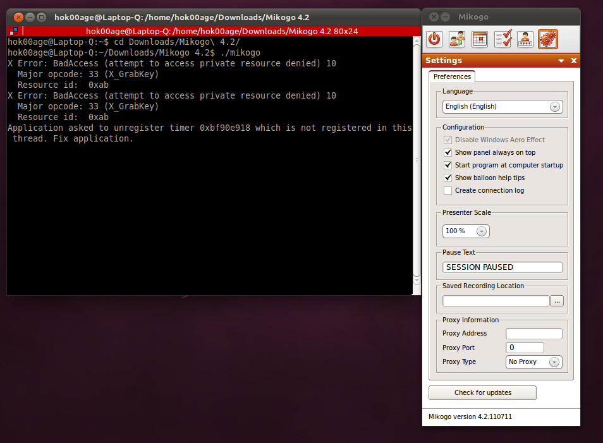
Task: Select the SESSION PAUSED pause text field
Action: pos(502,267)
